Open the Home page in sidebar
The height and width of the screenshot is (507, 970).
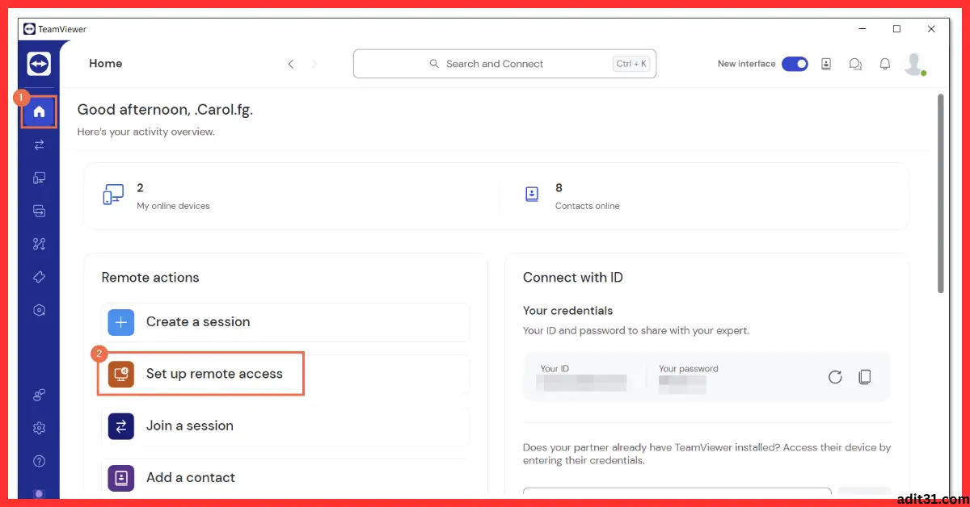39,111
